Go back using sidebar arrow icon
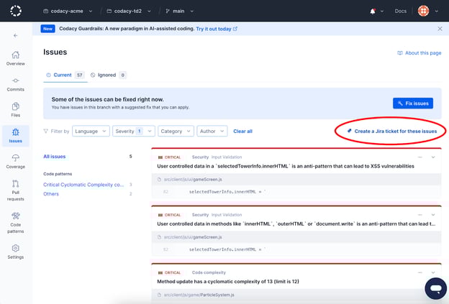449x304 pixels. click(x=15, y=35)
